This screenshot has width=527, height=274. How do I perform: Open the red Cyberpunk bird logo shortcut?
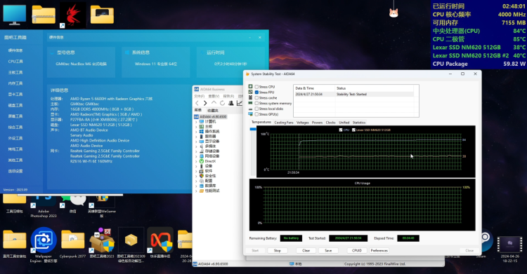72,15
